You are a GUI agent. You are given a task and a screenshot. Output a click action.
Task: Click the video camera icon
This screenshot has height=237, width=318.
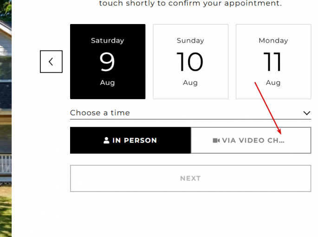tap(216, 140)
